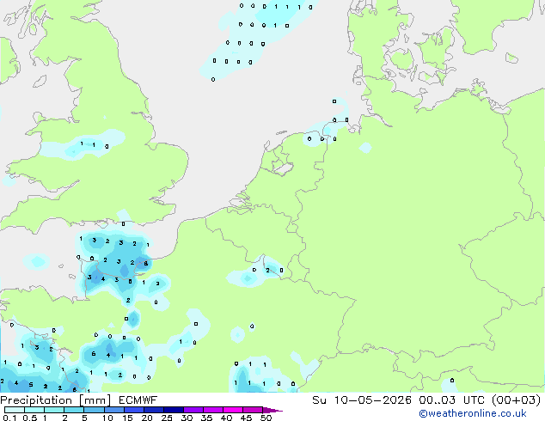
Task: Click the 10–15 mm legend swatch
Action: [113, 410]
